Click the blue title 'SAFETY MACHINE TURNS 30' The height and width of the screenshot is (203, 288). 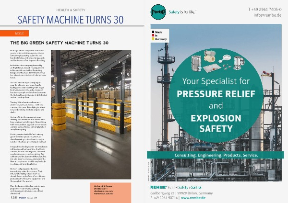(x=71, y=20)
